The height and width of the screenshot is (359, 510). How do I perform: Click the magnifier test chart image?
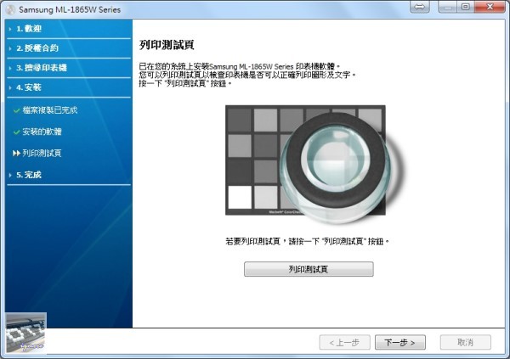coord(314,164)
